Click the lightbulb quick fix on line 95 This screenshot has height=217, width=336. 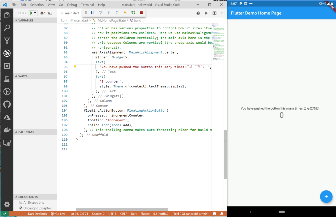[x=75, y=67]
